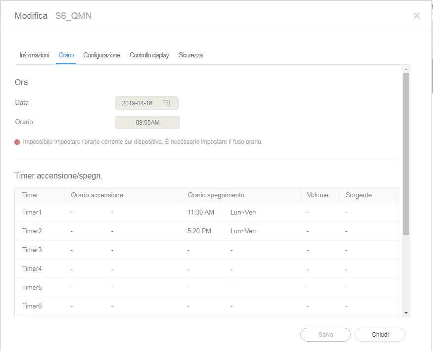The height and width of the screenshot is (351, 433).
Task: Open the Sicurezza tab
Action: coord(191,55)
